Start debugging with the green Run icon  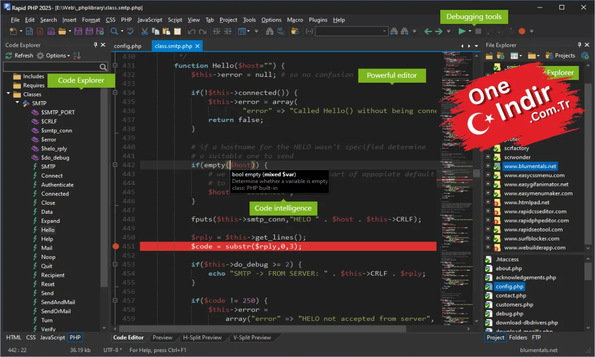pyautogui.click(x=462, y=31)
